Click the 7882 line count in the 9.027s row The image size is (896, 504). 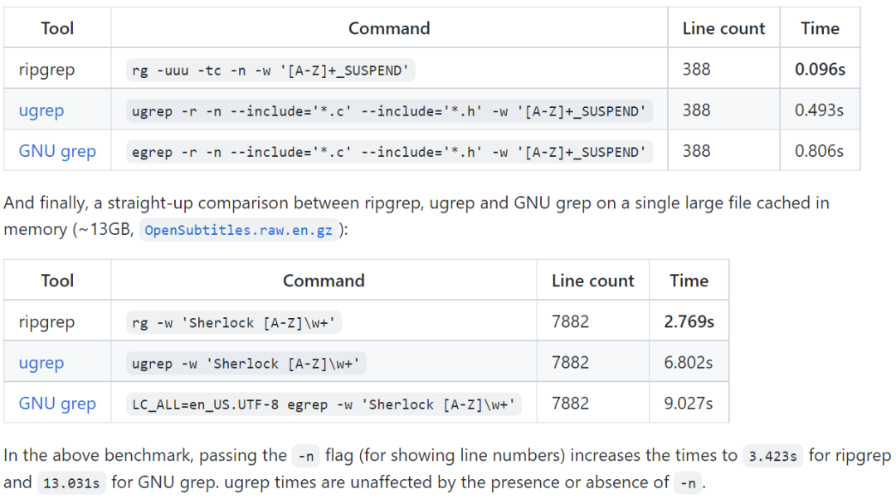tap(570, 404)
